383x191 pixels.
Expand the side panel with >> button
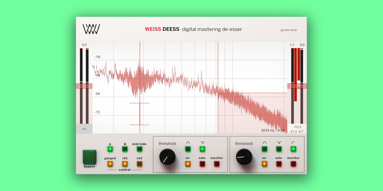pos(84,129)
